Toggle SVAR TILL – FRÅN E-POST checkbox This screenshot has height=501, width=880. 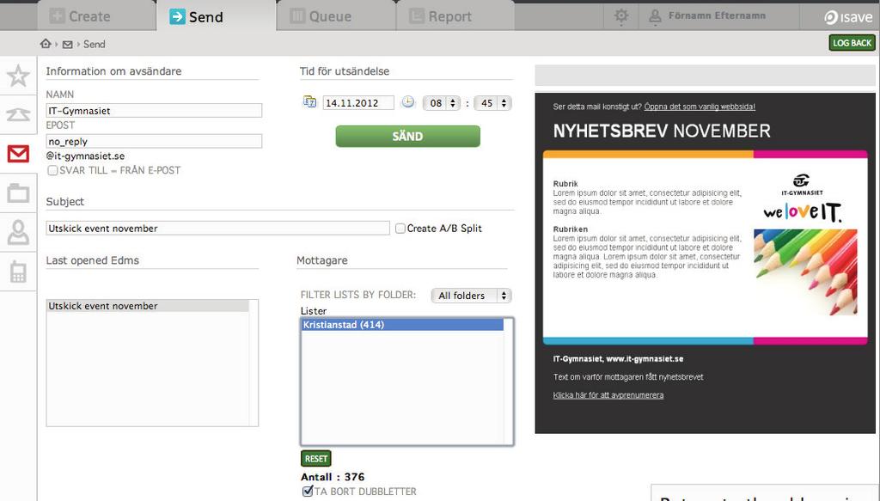tap(52, 170)
